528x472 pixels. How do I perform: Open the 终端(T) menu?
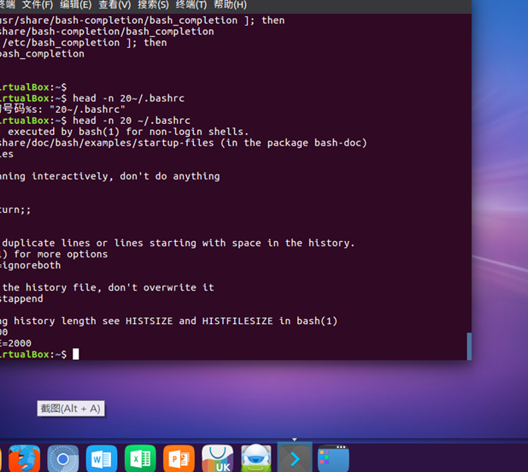click(x=191, y=5)
